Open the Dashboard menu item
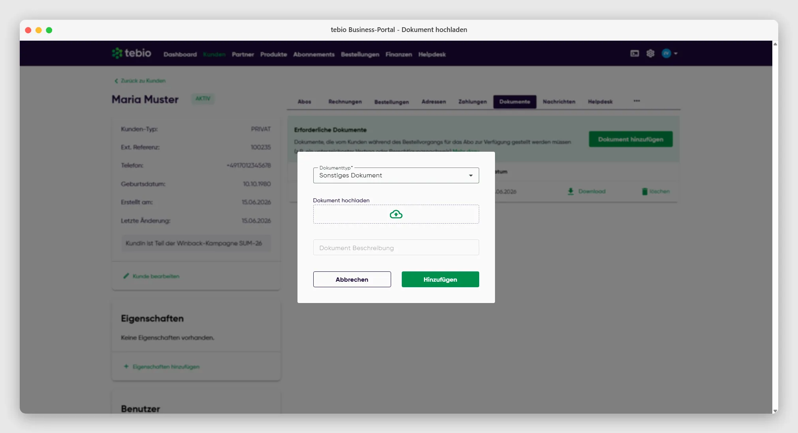 (180, 54)
